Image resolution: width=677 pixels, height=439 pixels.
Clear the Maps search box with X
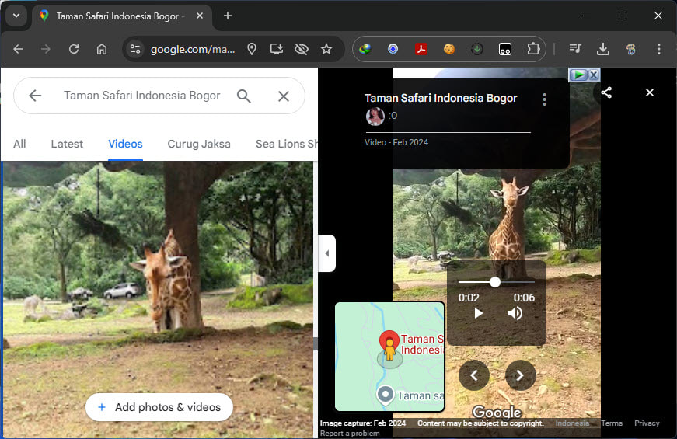(x=284, y=96)
